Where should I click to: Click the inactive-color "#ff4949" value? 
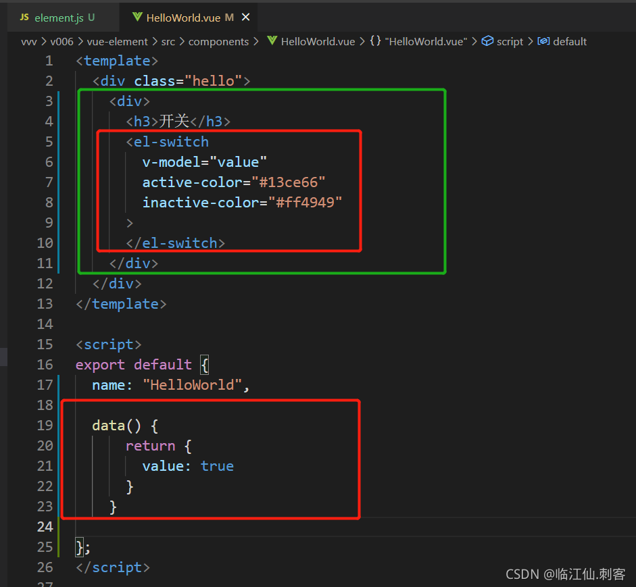pos(305,203)
